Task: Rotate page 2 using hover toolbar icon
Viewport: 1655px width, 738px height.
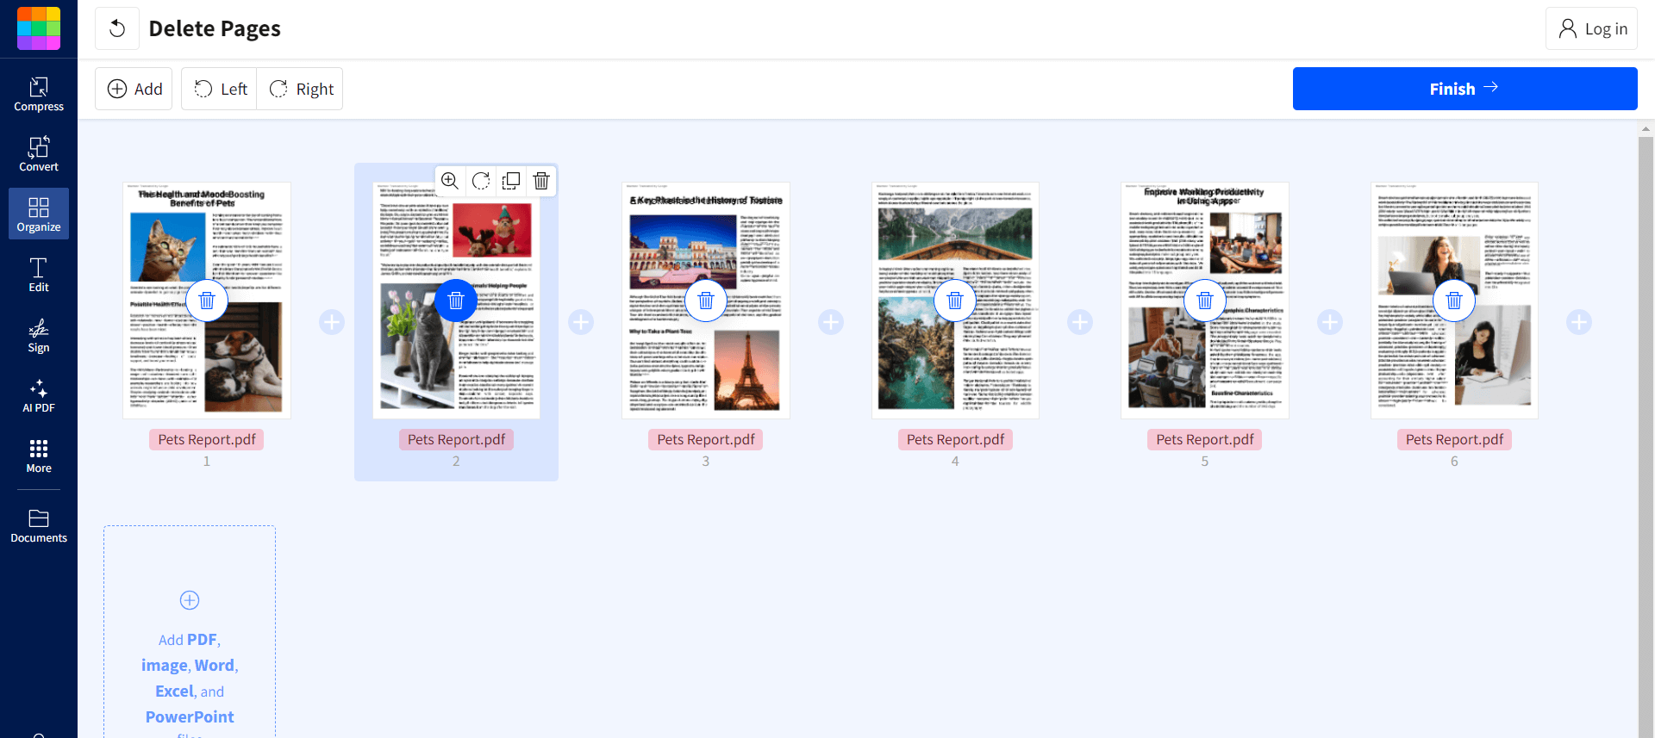Action: (x=481, y=181)
